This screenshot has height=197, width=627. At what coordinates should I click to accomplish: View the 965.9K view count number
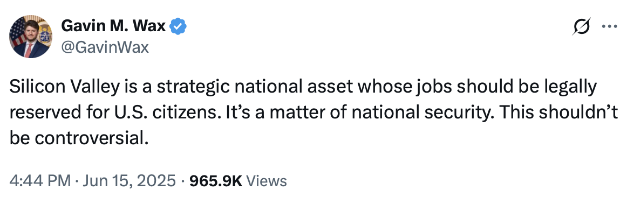pyautogui.click(x=215, y=181)
